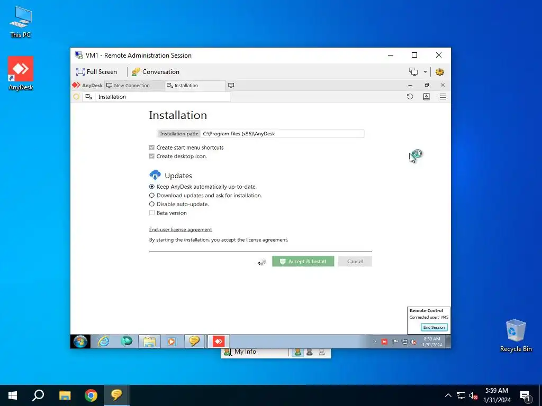The width and height of the screenshot is (542, 406).
Task: Select green user status icon near My Info
Action: 297,352
